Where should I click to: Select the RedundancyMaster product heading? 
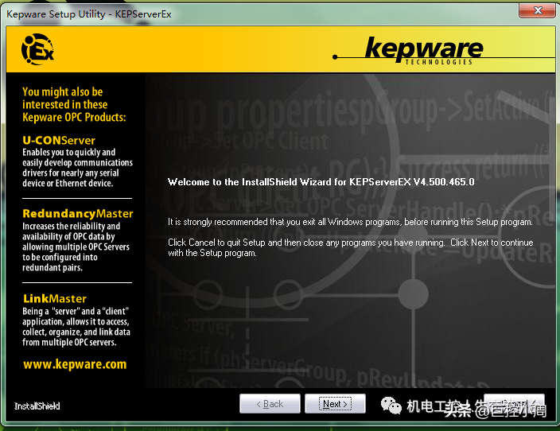tap(78, 214)
